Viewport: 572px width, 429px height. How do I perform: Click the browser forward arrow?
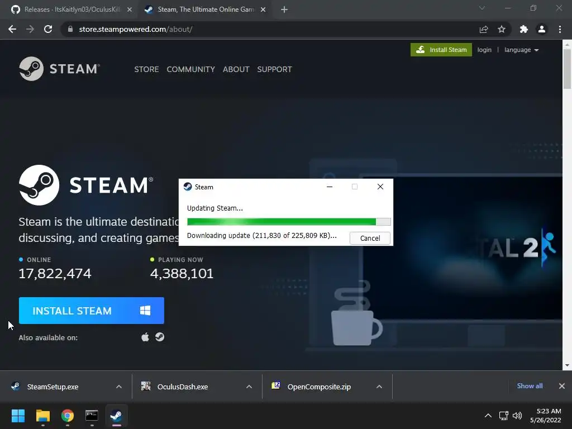pyautogui.click(x=30, y=29)
